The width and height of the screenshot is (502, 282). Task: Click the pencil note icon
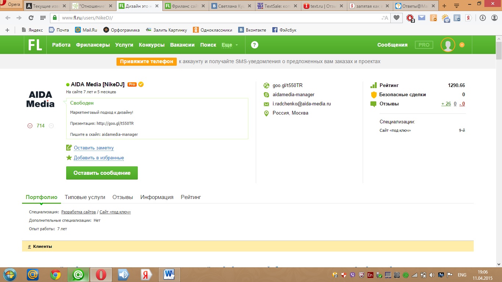(x=69, y=148)
